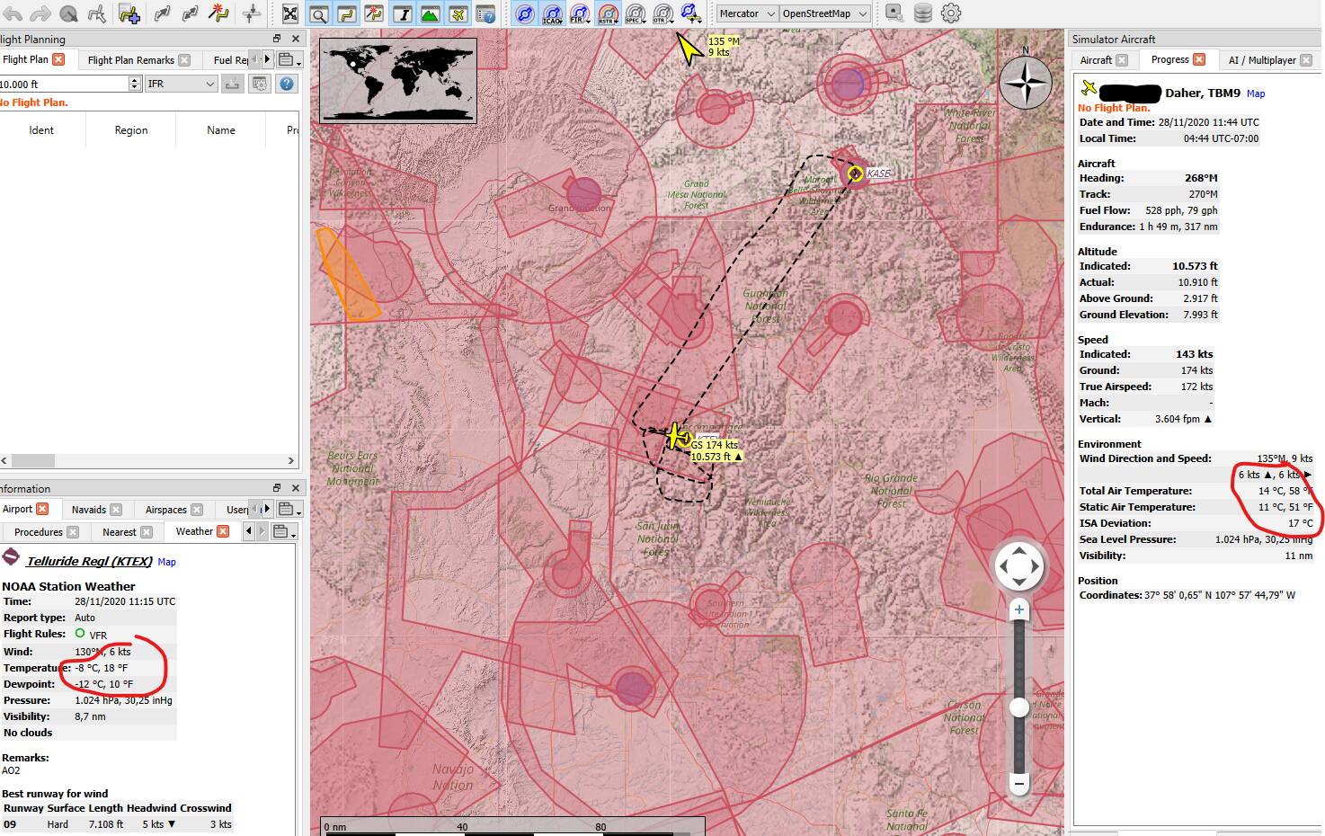The height and width of the screenshot is (836, 1325).
Task: Toggle restricted (RSTR) airspaces display
Action: (608, 14)
